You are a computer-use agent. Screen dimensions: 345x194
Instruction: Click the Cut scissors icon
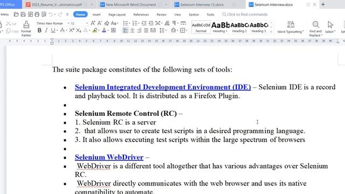[x=9, y=23]
